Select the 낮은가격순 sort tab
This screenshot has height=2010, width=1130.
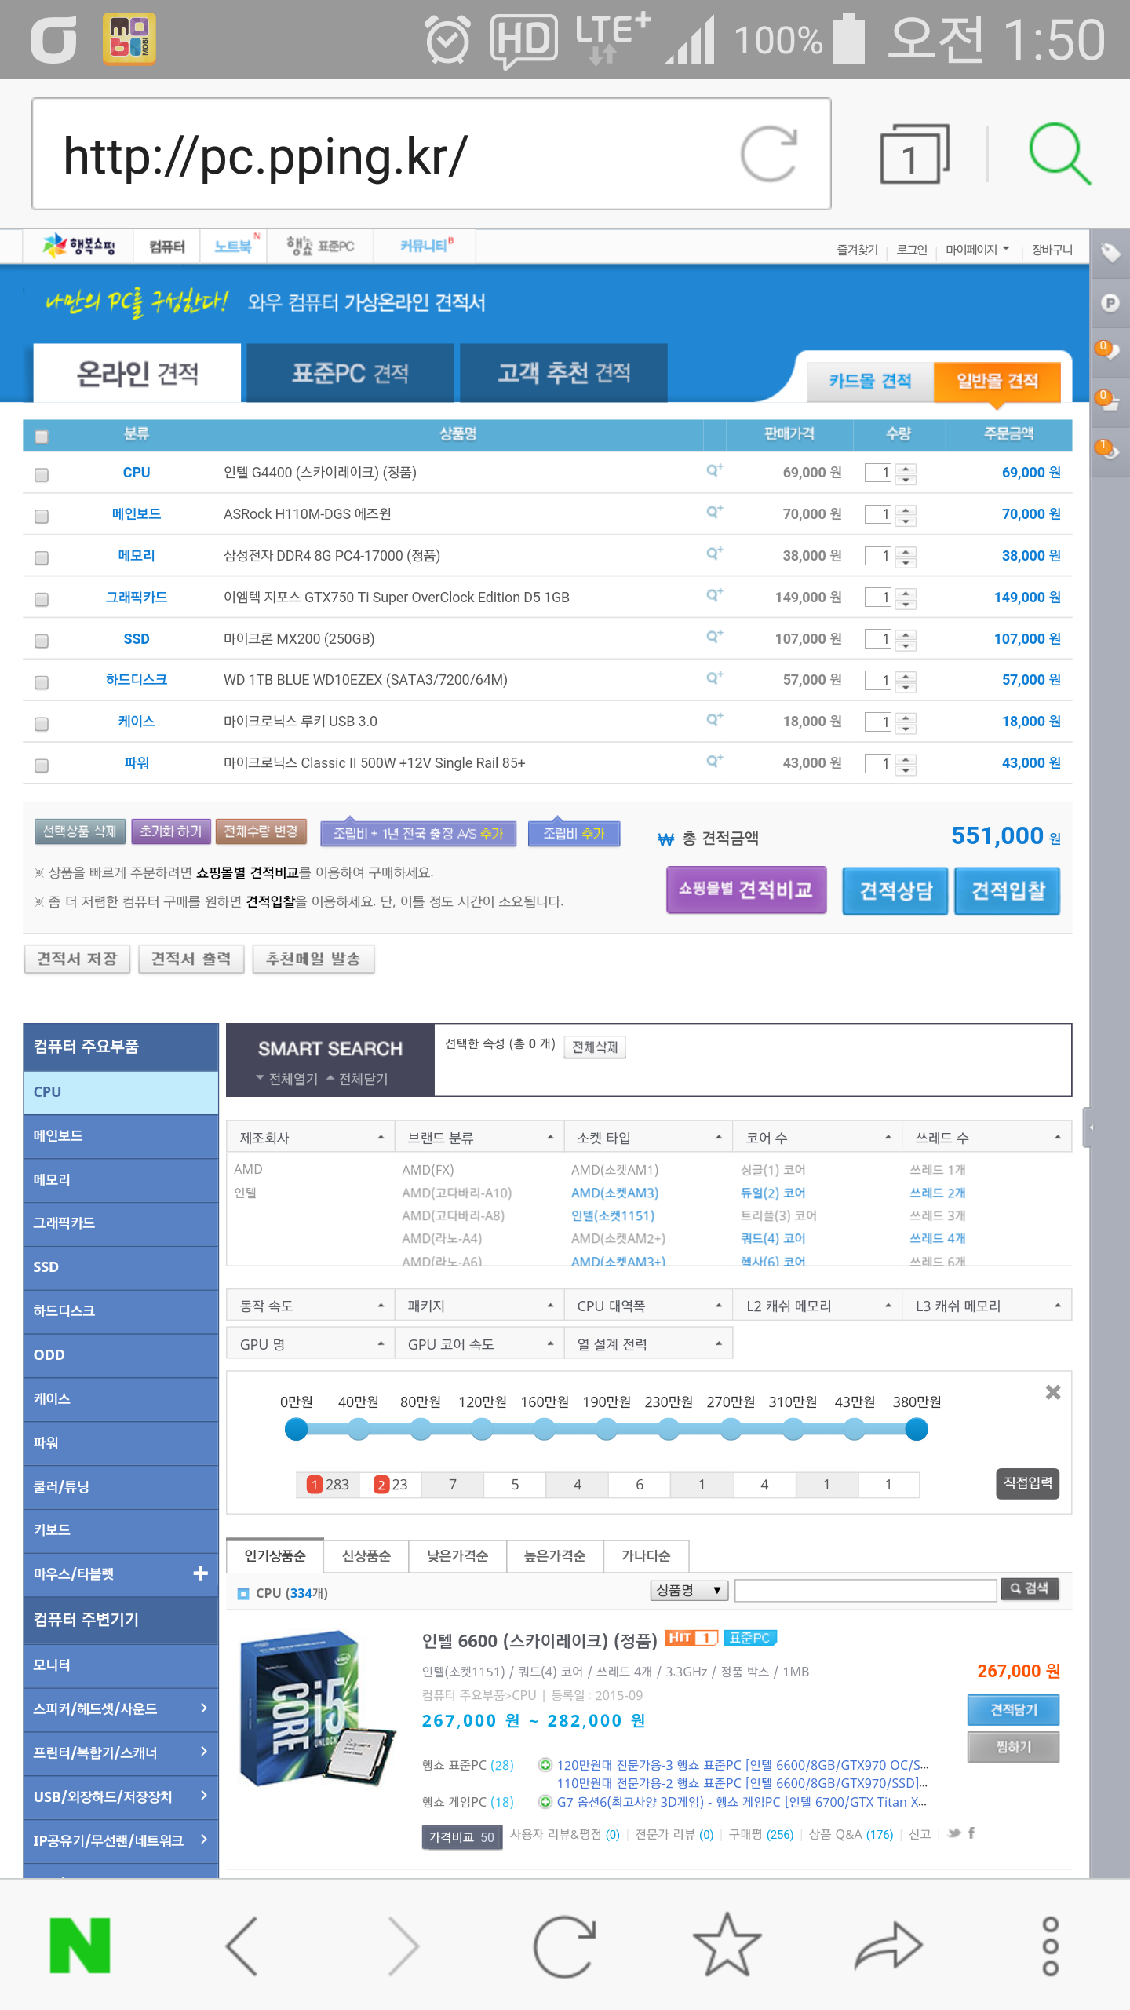point(457,1556)
